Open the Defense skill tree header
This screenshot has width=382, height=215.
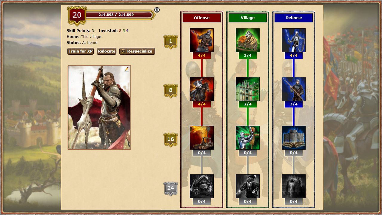pos(294,18)
